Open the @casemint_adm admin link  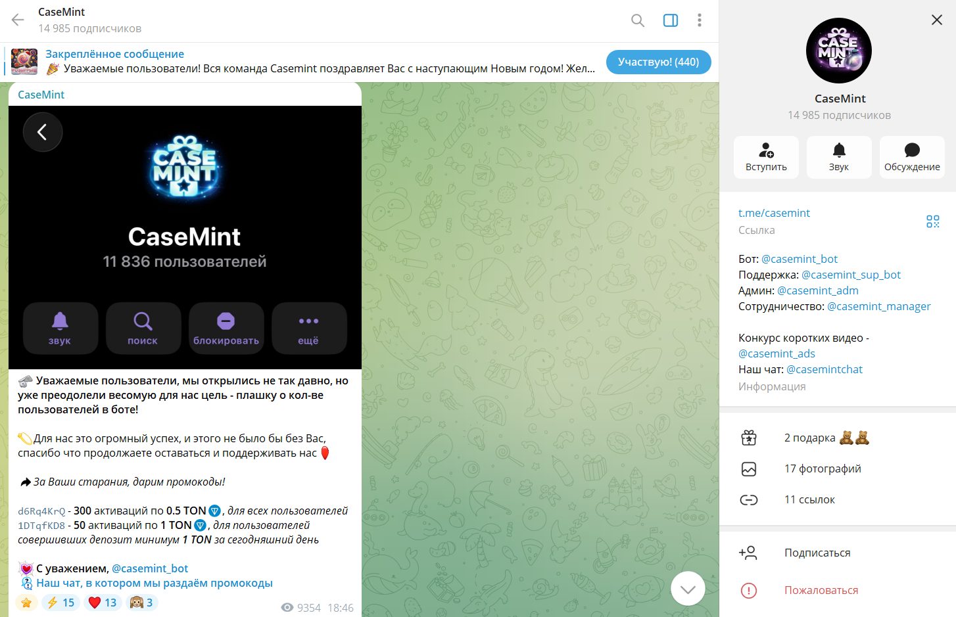pyautogui.click(x=818, y=290)
